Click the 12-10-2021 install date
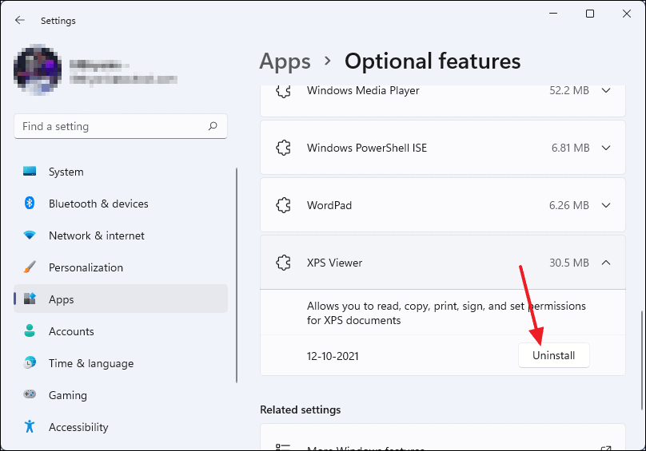Screen dimensions: 646x451 (x=333, y=356)
